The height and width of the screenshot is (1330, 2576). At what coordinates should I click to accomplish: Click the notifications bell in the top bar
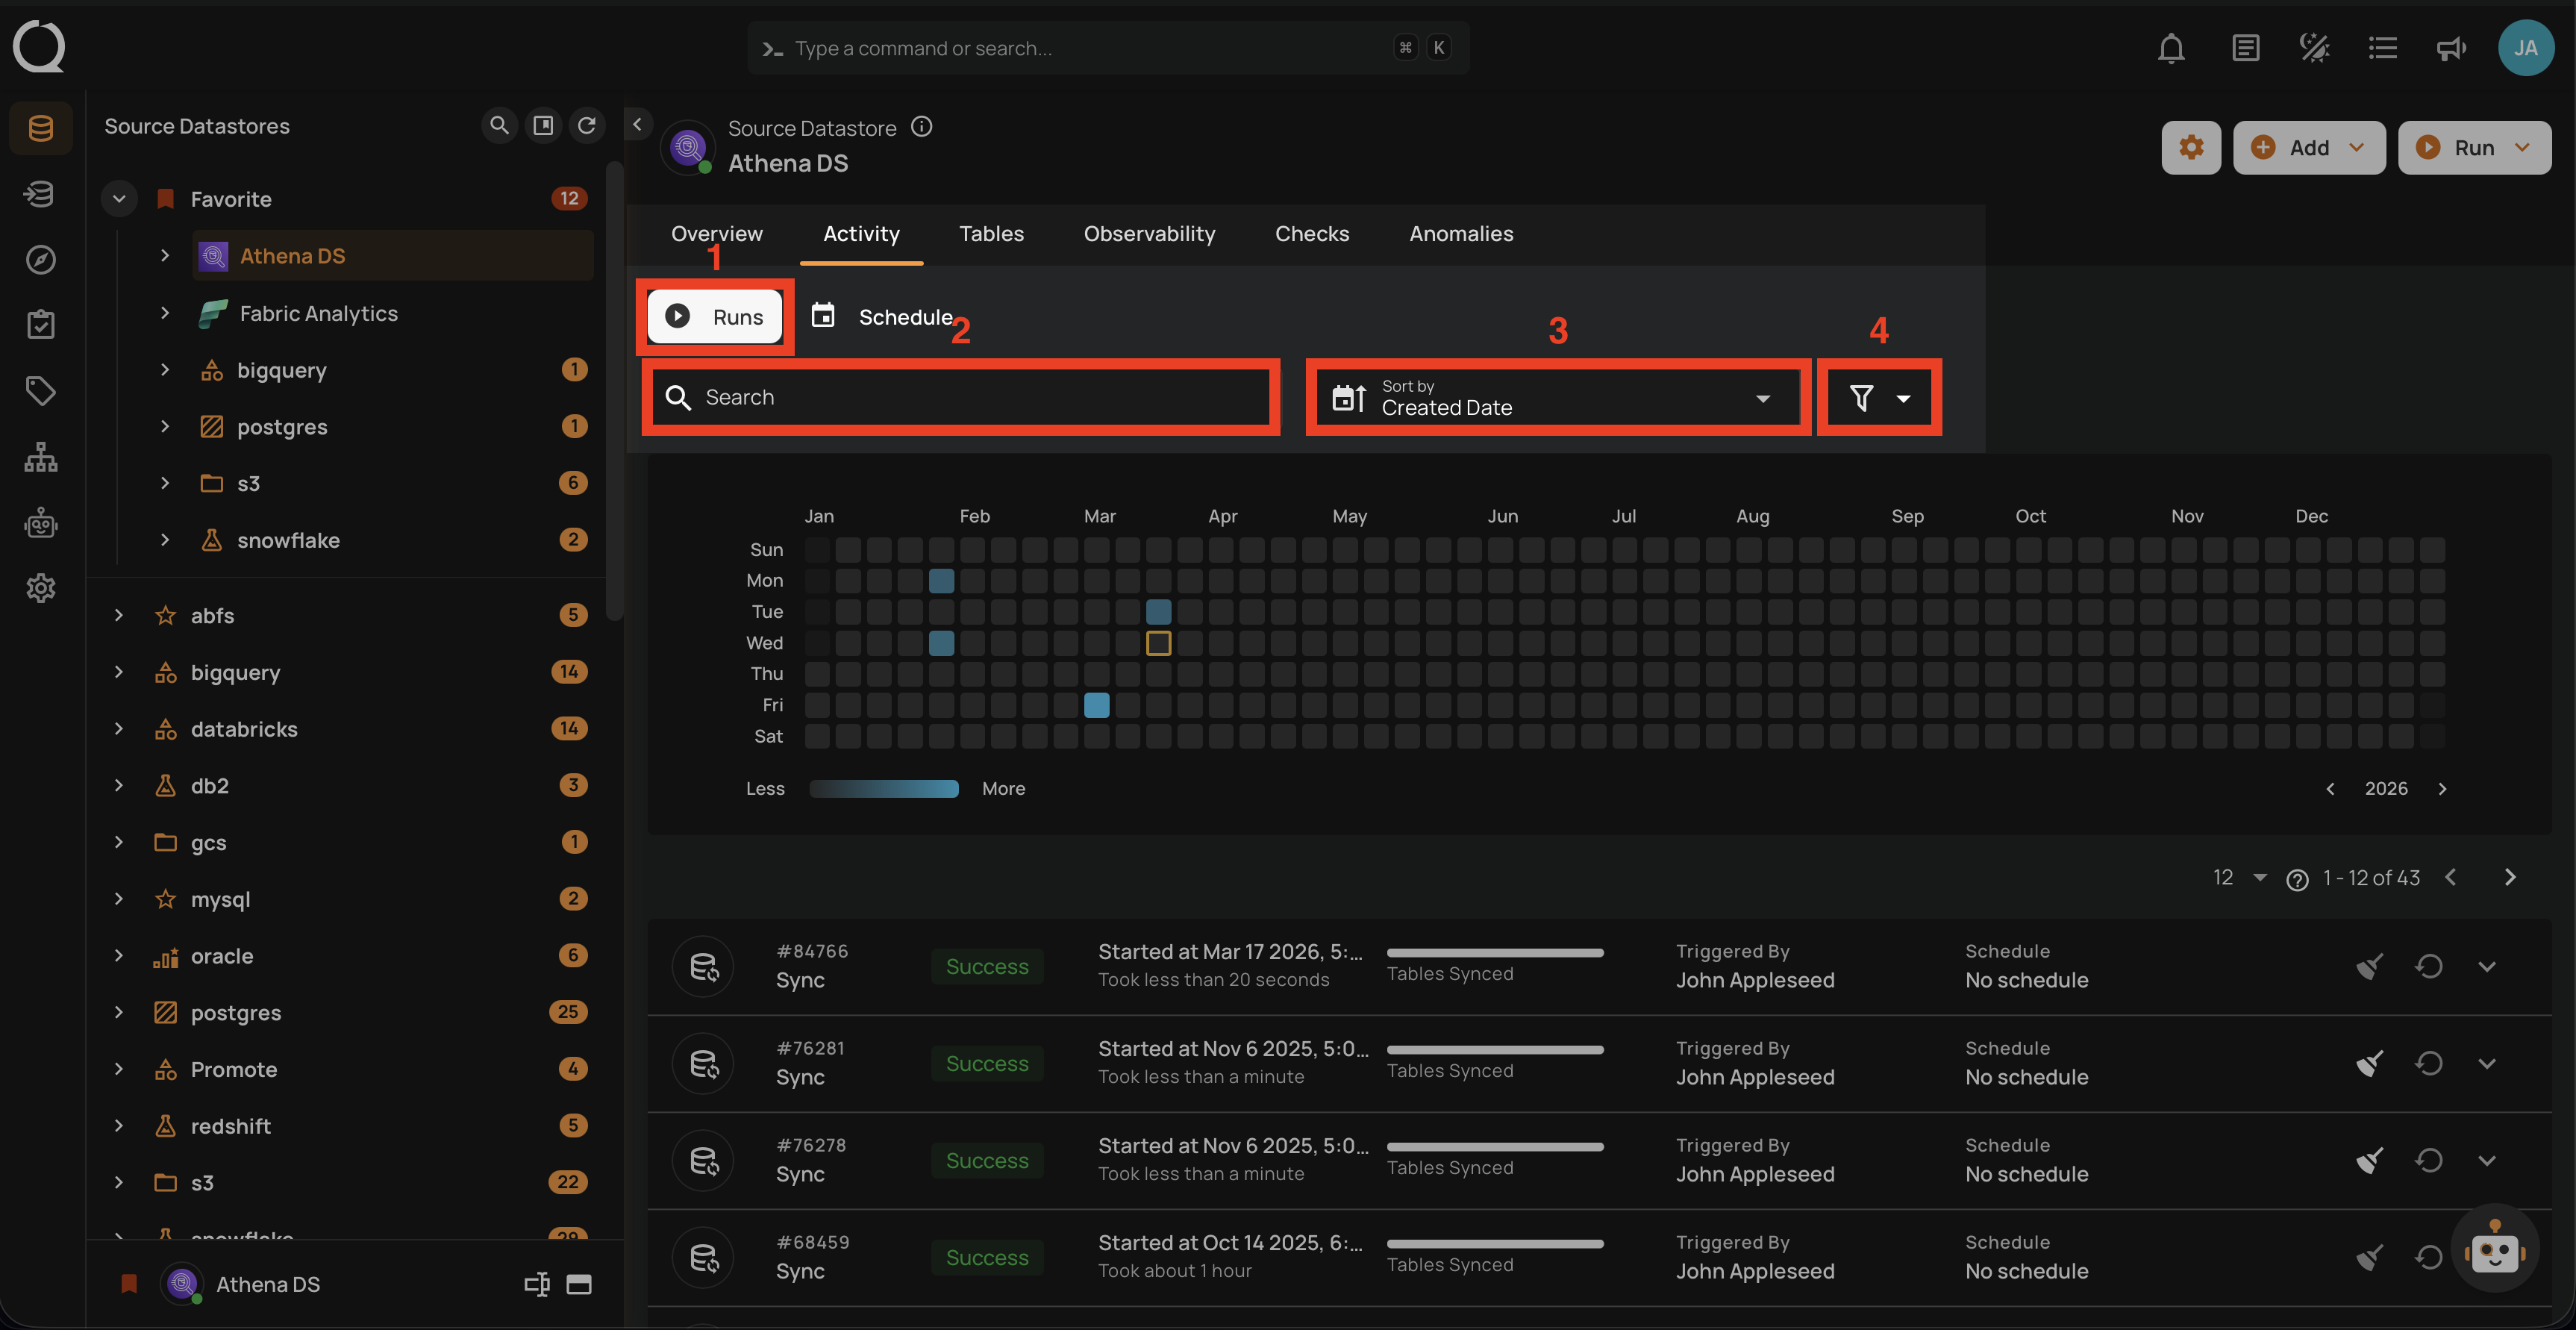2171,47
